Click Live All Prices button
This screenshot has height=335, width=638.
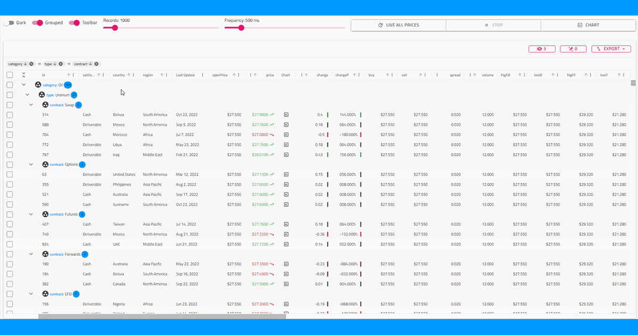pyautogui.click(x=398, y=25)
